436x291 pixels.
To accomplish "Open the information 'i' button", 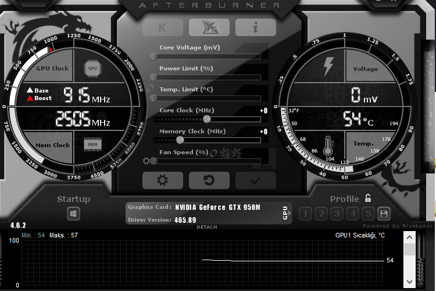I will (256, 27).
